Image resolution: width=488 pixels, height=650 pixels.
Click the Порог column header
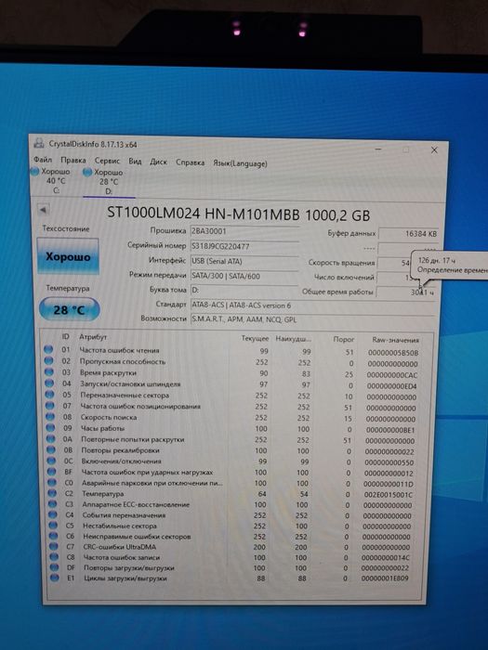click(x=344, y=339)
